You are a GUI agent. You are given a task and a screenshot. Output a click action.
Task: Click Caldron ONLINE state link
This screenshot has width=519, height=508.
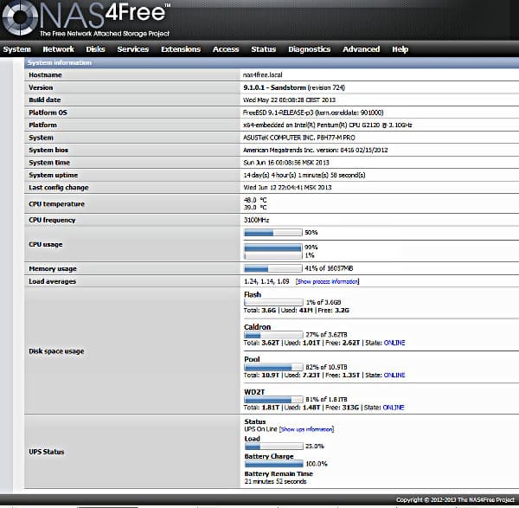[394, 343]
